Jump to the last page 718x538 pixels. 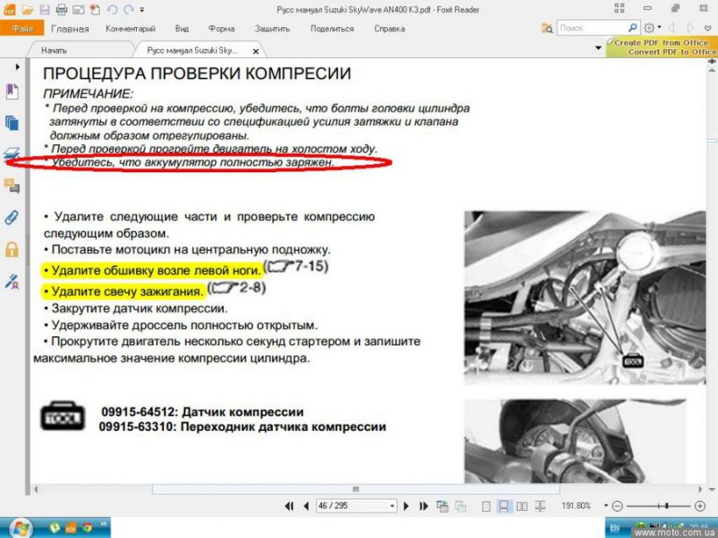click(423, 506)
